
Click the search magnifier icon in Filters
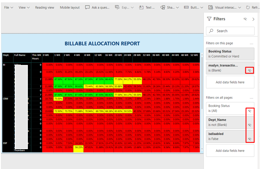(x=211, y=31)
